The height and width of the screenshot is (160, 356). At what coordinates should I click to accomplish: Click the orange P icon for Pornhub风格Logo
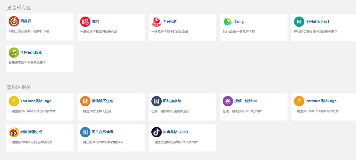(x=299, y=101)
